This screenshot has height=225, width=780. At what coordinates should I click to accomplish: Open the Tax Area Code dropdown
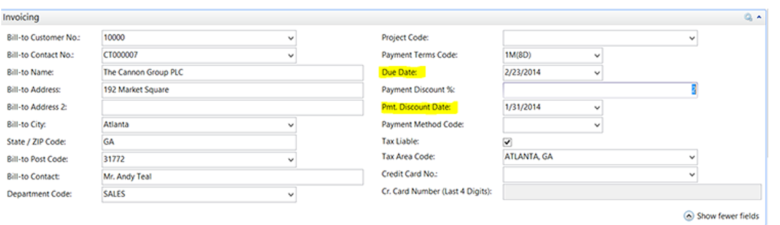692,157
